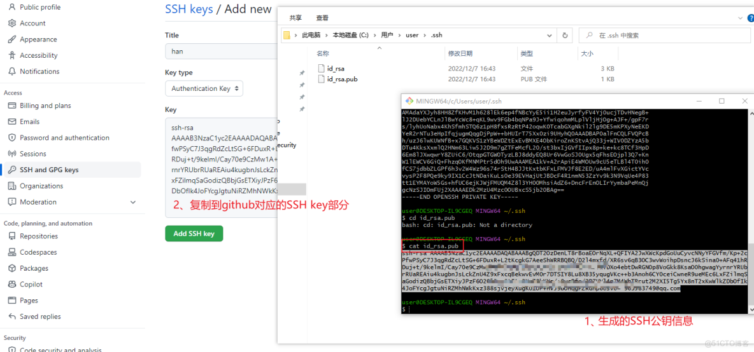The height and width of the screenshot is (352, 754).
Task: Open the chevron after user in breadcrumb
Action: tap(425, 35)
